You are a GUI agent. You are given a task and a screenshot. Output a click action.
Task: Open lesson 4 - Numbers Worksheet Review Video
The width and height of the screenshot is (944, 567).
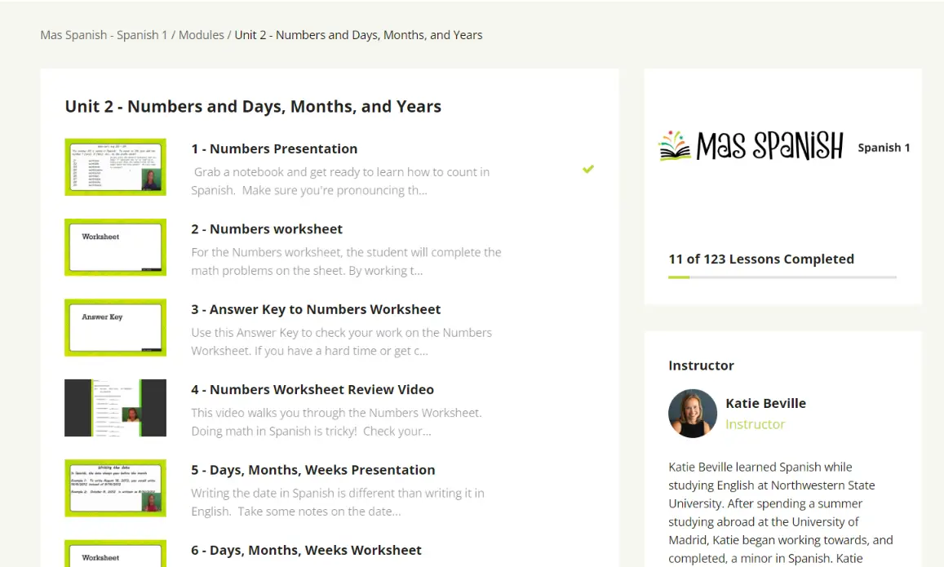click(x=312, y=389)
